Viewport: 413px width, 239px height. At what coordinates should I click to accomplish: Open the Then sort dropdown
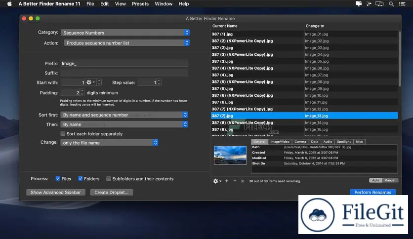pos(124,124)
